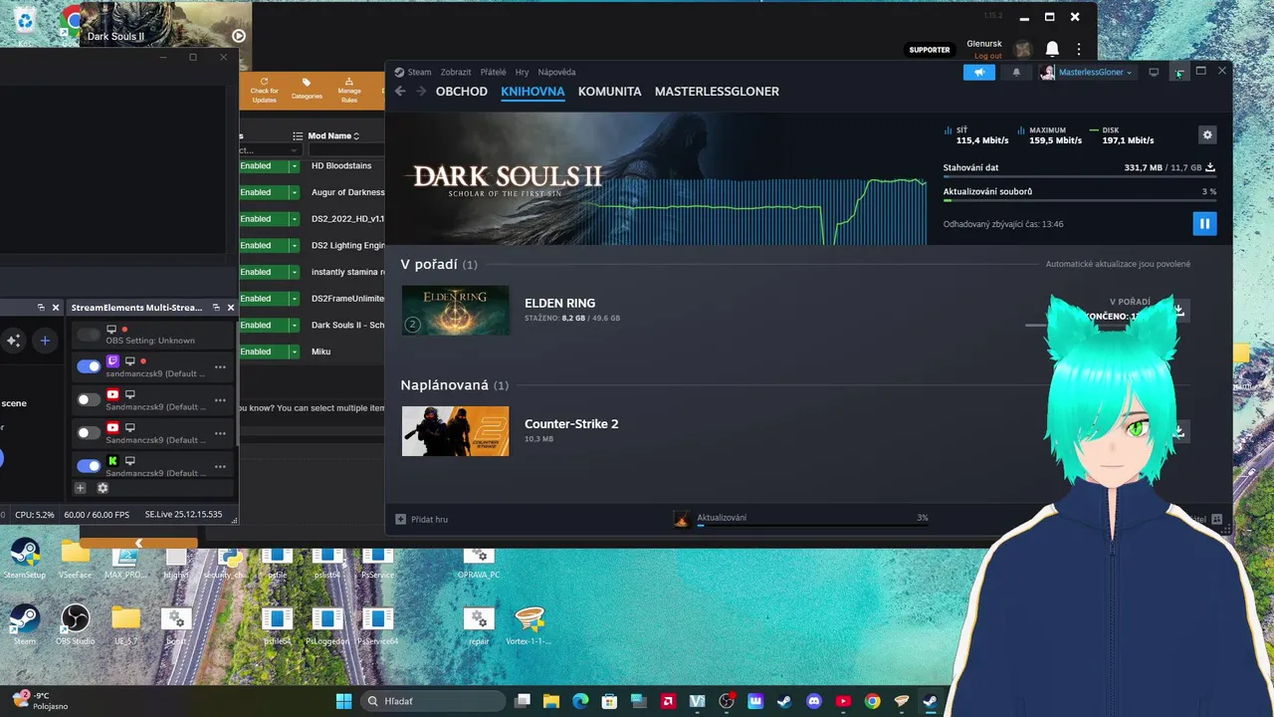Screen dimensions: 1274x717
Task: Open Categories in Vortex toolbar
Action: [307, 91]
